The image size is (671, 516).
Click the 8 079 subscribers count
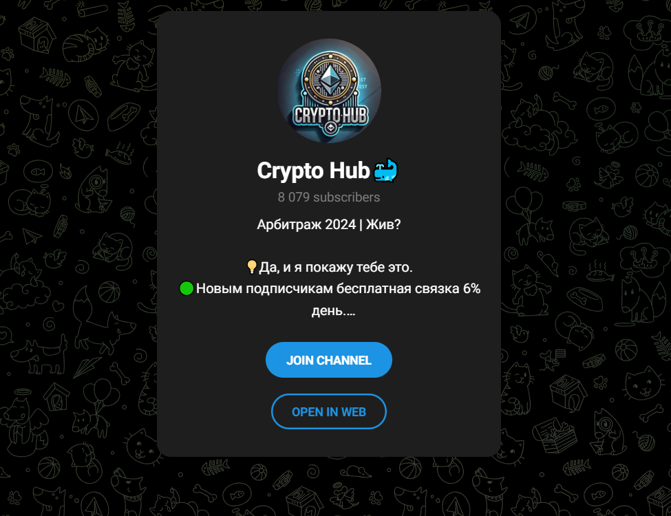[329, 197]
